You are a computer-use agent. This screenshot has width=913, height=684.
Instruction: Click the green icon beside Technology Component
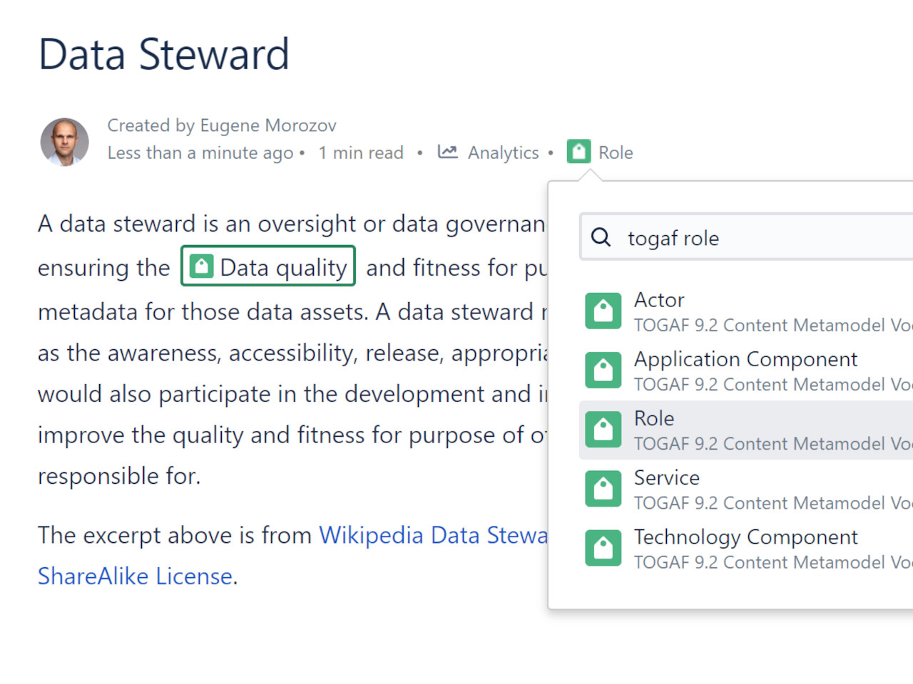pyautogui.click(x=603, y=548)
